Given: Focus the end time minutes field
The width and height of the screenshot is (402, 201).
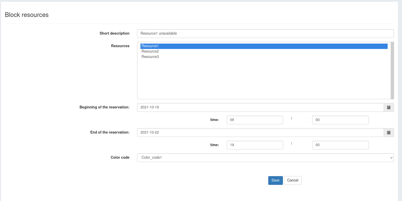Looking at the screenshot, I should (340, 145).
